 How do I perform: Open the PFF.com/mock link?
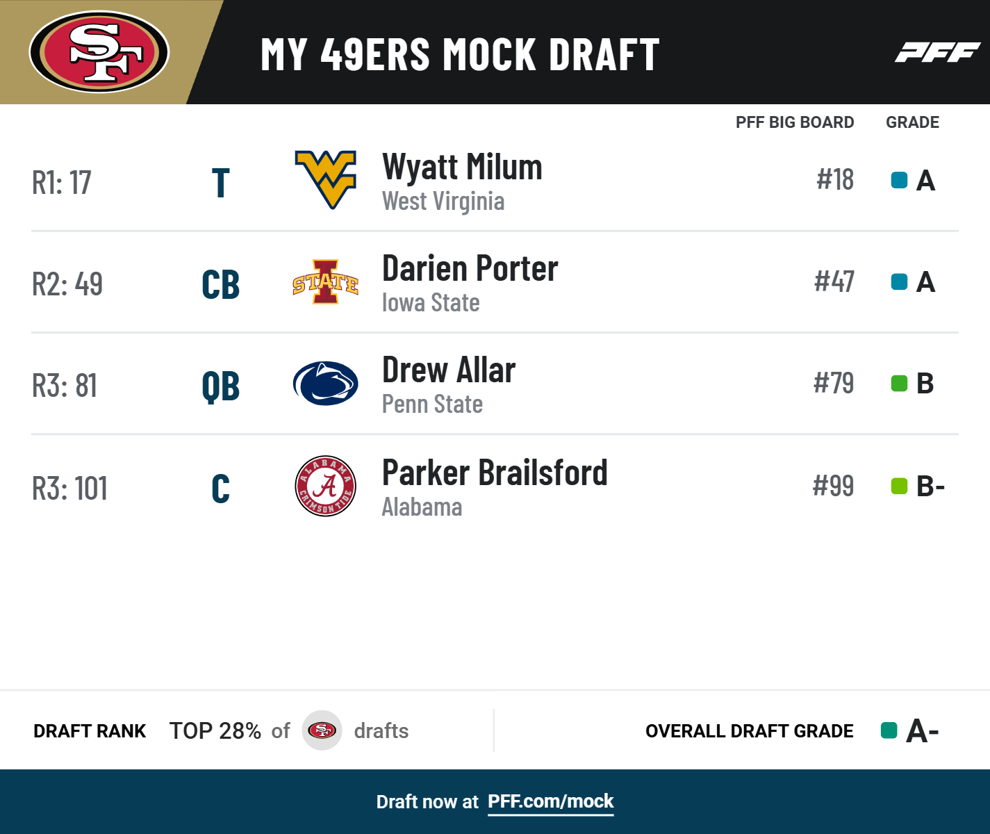[550, 801]
